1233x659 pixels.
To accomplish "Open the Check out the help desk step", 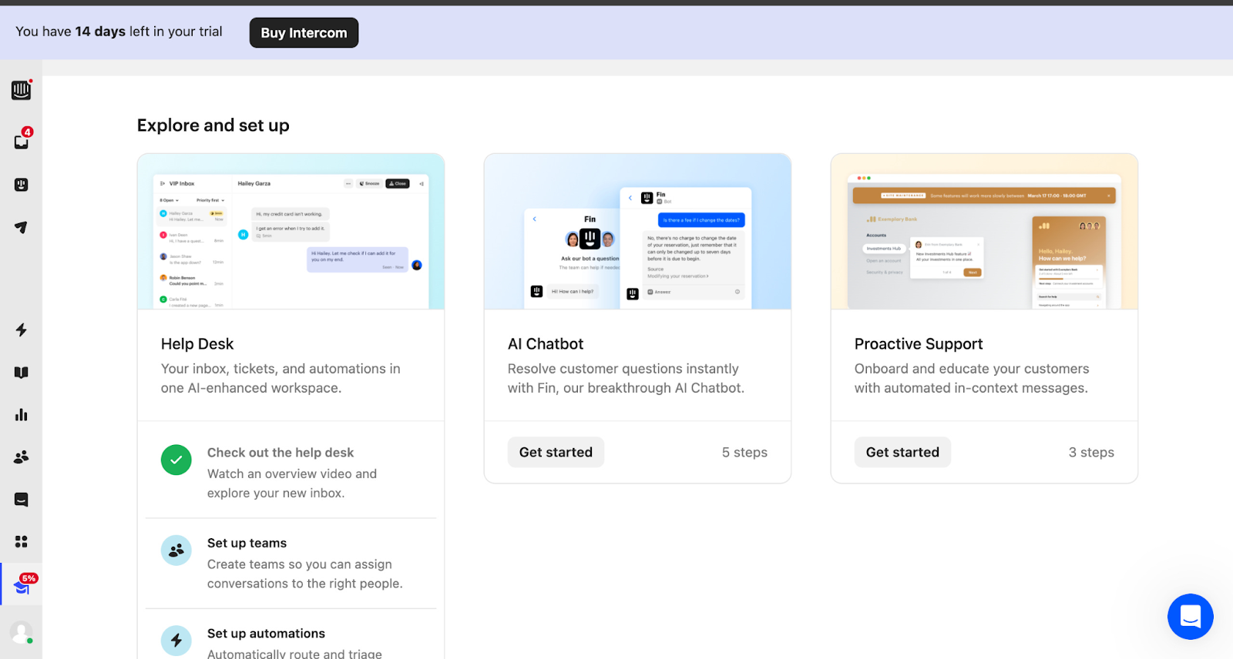I will pyautogui.click(x=291, y=473).
